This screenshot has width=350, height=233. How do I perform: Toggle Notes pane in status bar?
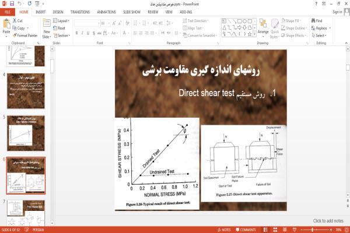224,230
